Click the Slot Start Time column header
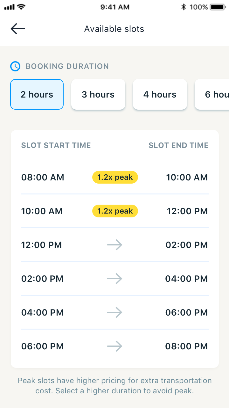The height and width of the screenshot is (408, 229). coord(56,145)
